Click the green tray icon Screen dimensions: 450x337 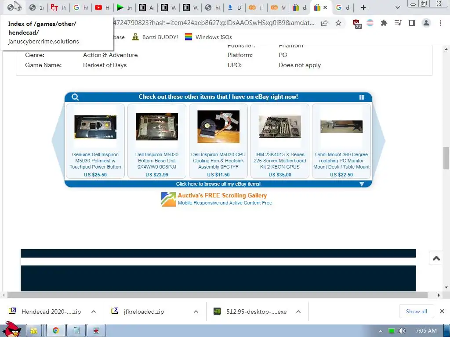pyautogui.click(x=391, y=331)
